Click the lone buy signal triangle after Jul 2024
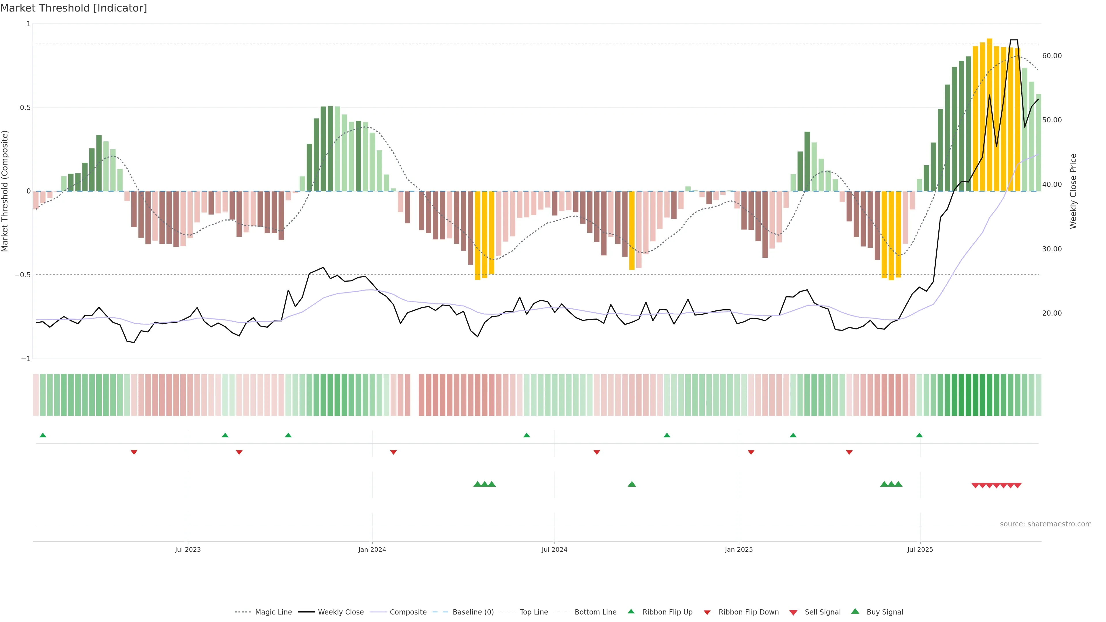Viewport: 1106px width, 622px height. click(x=632, y=484)
